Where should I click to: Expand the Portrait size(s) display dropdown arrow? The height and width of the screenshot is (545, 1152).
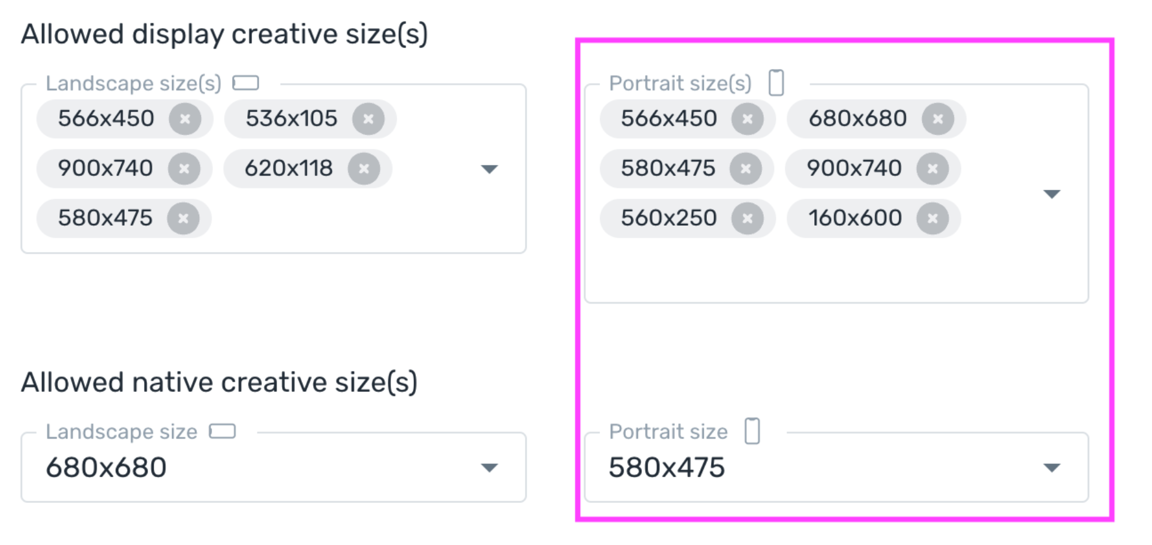(x=1052, y=194)
